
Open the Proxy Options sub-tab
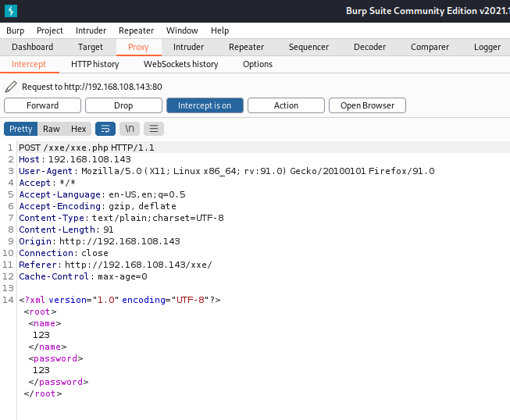coord(258,64)
